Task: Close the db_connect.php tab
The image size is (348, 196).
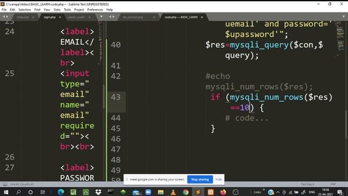Action: (154, 17)
